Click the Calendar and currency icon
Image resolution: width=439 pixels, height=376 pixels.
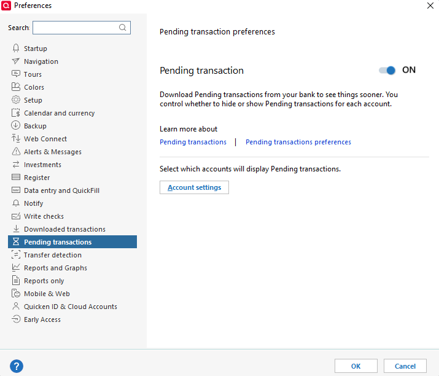click(x=16, y=112)
